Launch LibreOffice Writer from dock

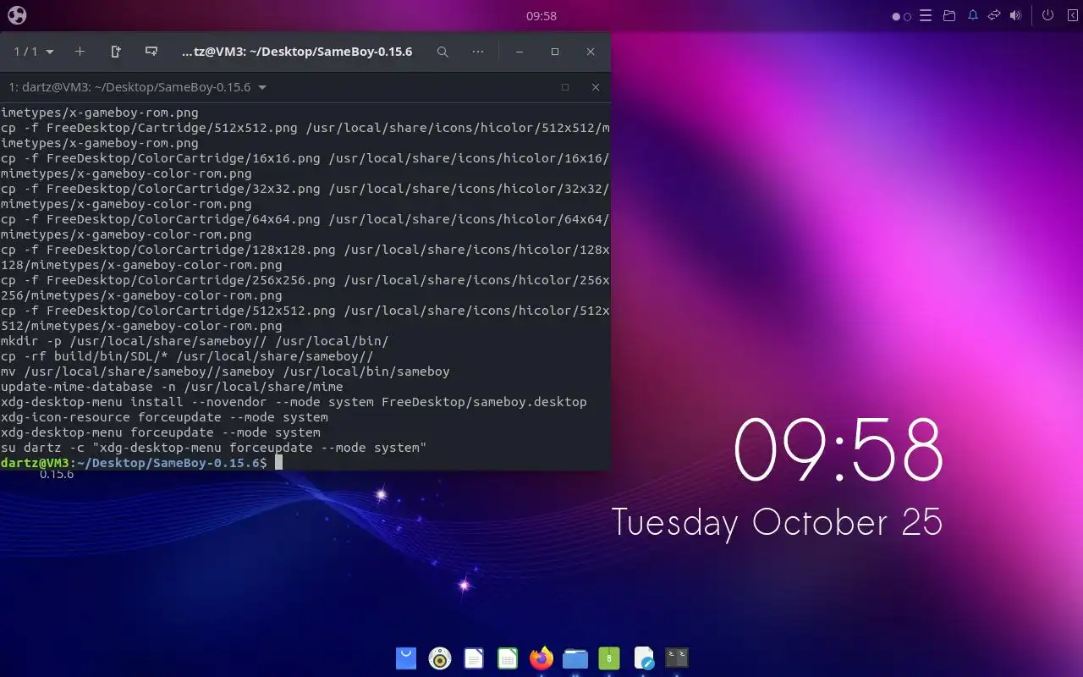point(474,658)
